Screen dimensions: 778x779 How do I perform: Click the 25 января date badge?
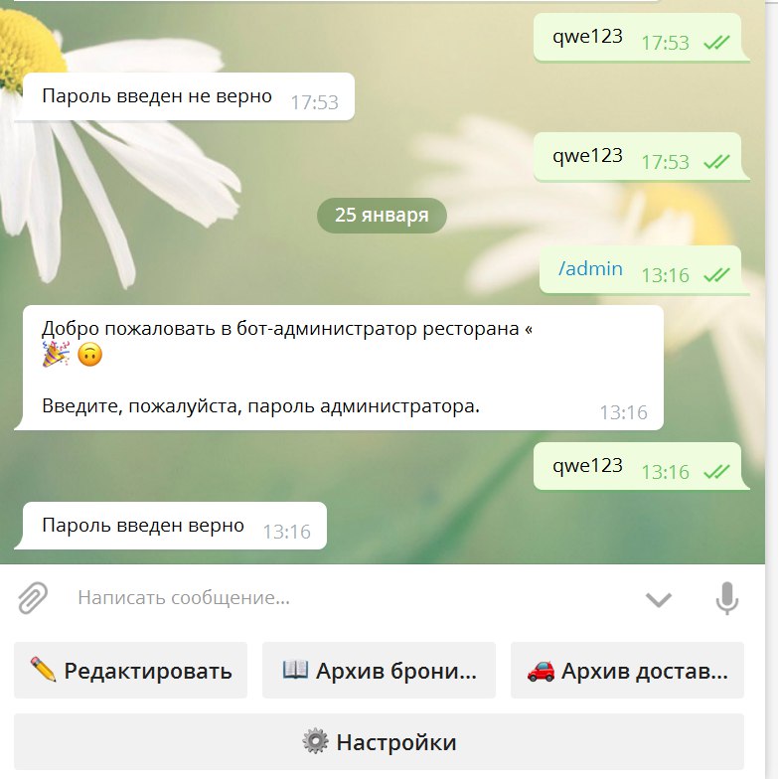click(x=382, y=215)
